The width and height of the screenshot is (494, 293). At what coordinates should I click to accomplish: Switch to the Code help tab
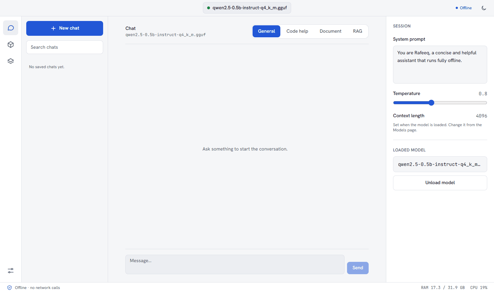click(x=297, y=31)
